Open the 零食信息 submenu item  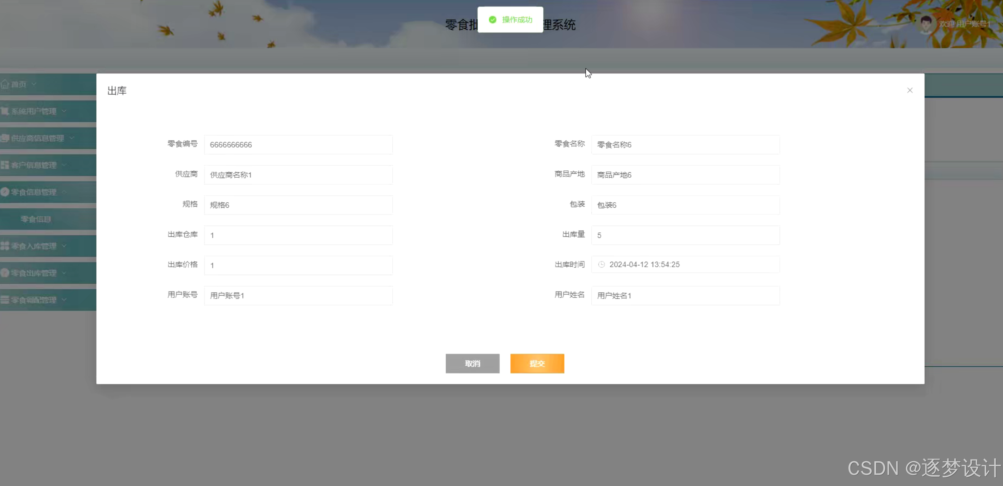coord(36,219)
